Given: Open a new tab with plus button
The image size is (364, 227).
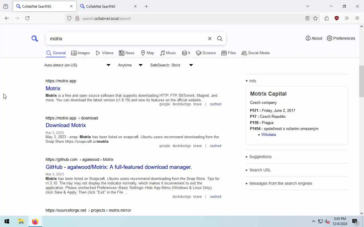Looking at the screenshot, I should [x=146, y=6].
